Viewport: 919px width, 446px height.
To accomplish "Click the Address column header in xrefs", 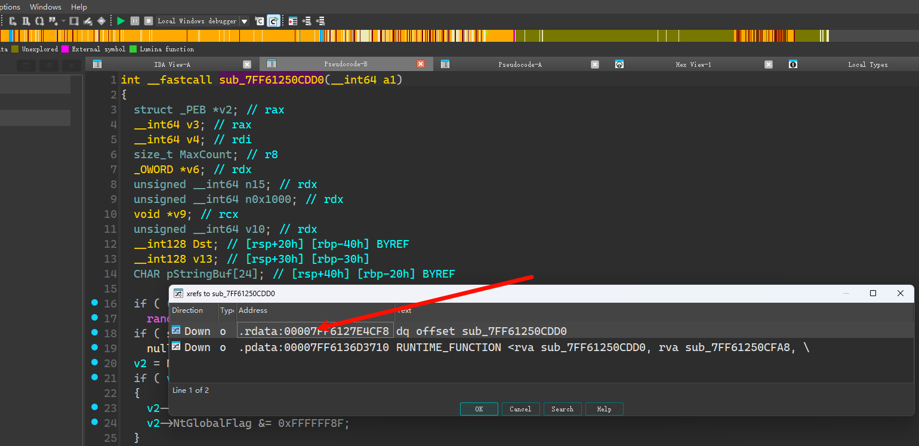I will pos(315,310).
